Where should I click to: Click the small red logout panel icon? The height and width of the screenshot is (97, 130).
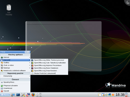(126, 96)
